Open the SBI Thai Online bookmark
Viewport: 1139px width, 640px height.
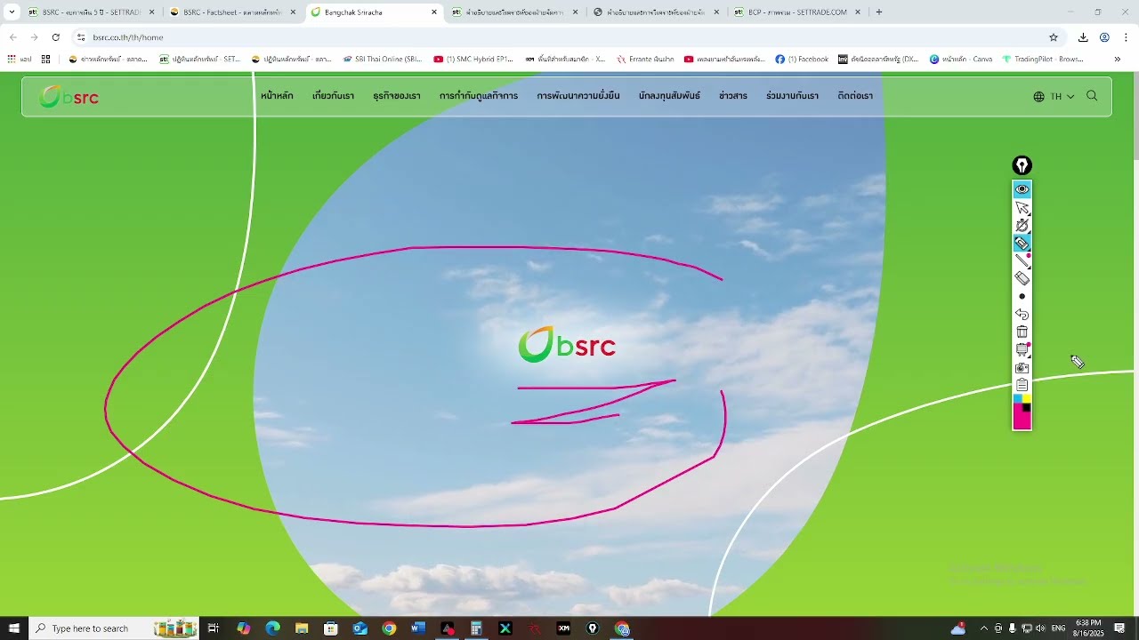click(x=383, y=60)
